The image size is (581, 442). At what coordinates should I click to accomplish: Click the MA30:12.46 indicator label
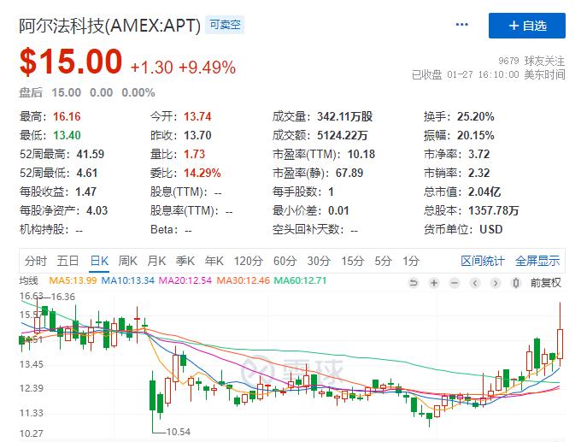point(243,280)
